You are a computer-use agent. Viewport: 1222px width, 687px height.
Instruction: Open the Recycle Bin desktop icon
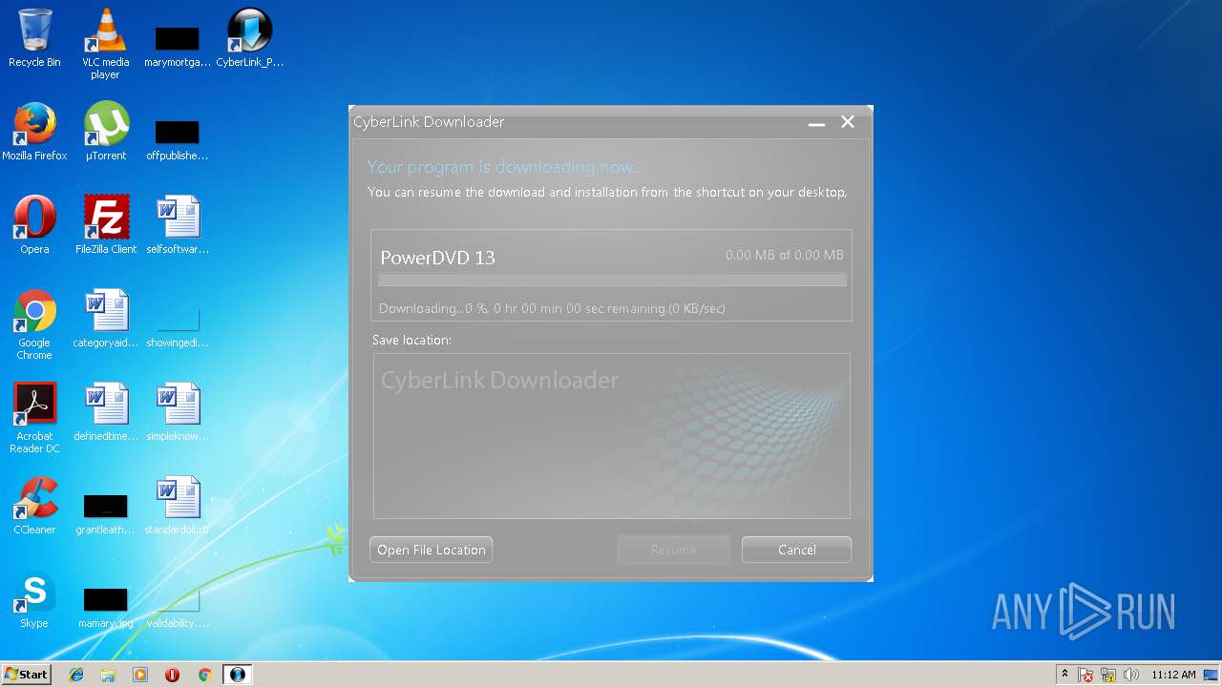[x=34, y=38]
